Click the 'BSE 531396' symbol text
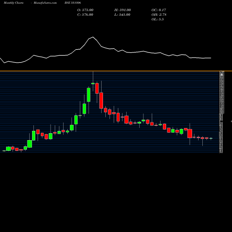This screenshot has height=232, width=232. (73, 3)
